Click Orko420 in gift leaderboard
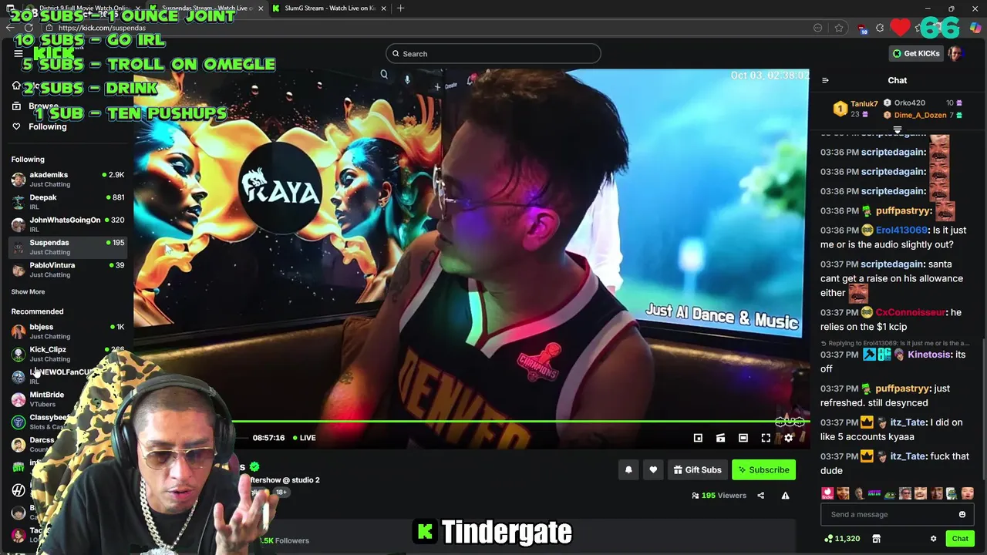 pos(909,103)
